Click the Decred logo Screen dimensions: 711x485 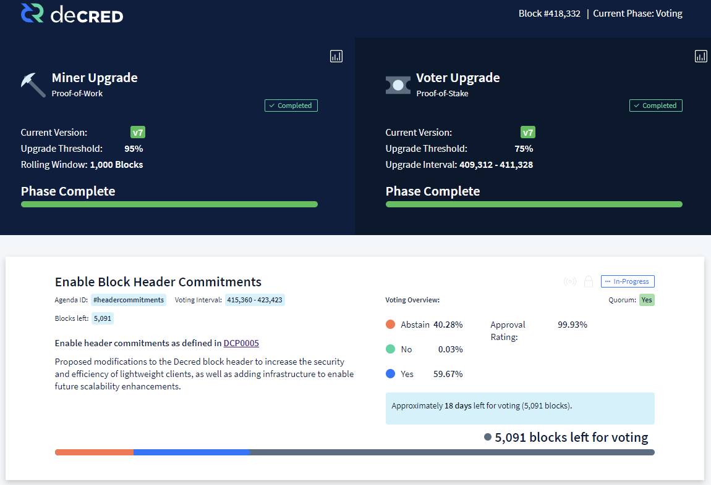72,14
